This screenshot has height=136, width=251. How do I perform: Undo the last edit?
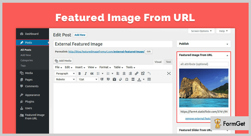[x=149, y=73]
